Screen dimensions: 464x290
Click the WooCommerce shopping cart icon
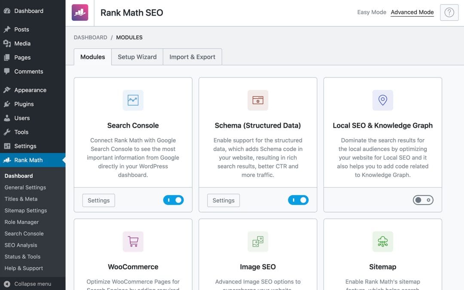(x=133, y=241)
